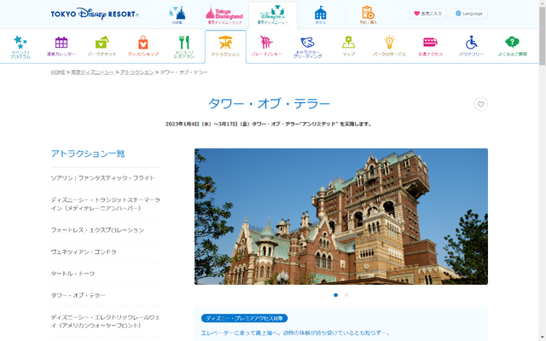Click the Tower of Terror main photo
546x341 pixels.
pos(341,217)
